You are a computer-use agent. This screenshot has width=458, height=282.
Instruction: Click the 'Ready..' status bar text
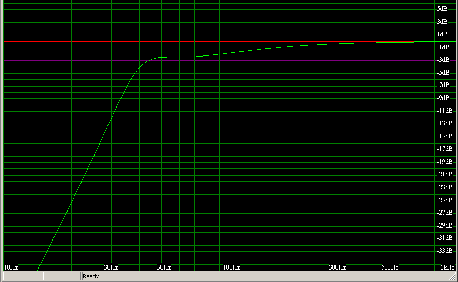92,276
